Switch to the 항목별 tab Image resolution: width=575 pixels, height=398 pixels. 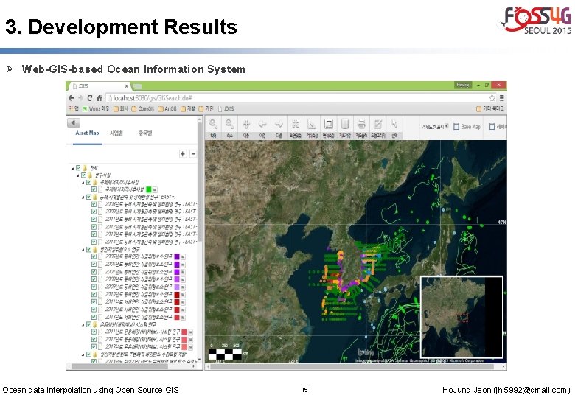click(145, 133)
